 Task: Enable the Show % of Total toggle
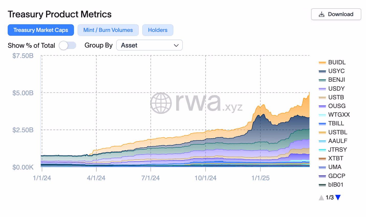[x=67, y=45]
